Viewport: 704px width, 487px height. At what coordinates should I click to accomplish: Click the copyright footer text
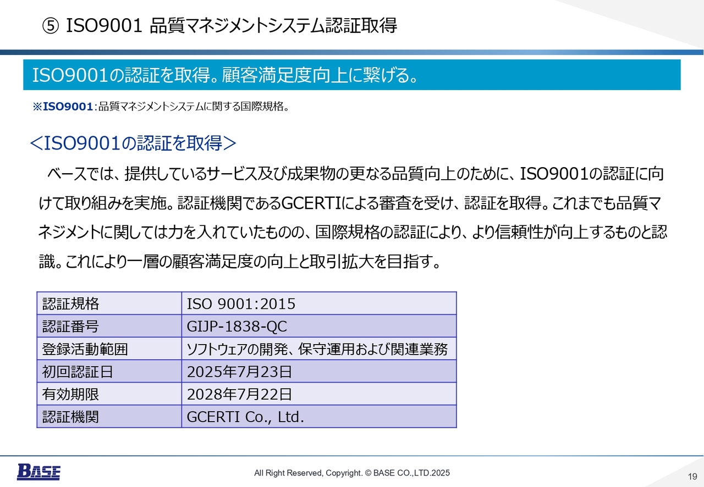point(352,473)
